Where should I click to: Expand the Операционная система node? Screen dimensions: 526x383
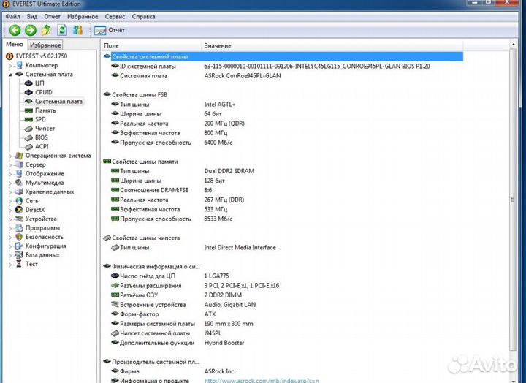(x=10, y=156)
